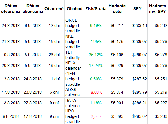The width and height of the screenshot is (168, 124).
Task: Select the closing date 17.8.2018
Action: (33, 116)
